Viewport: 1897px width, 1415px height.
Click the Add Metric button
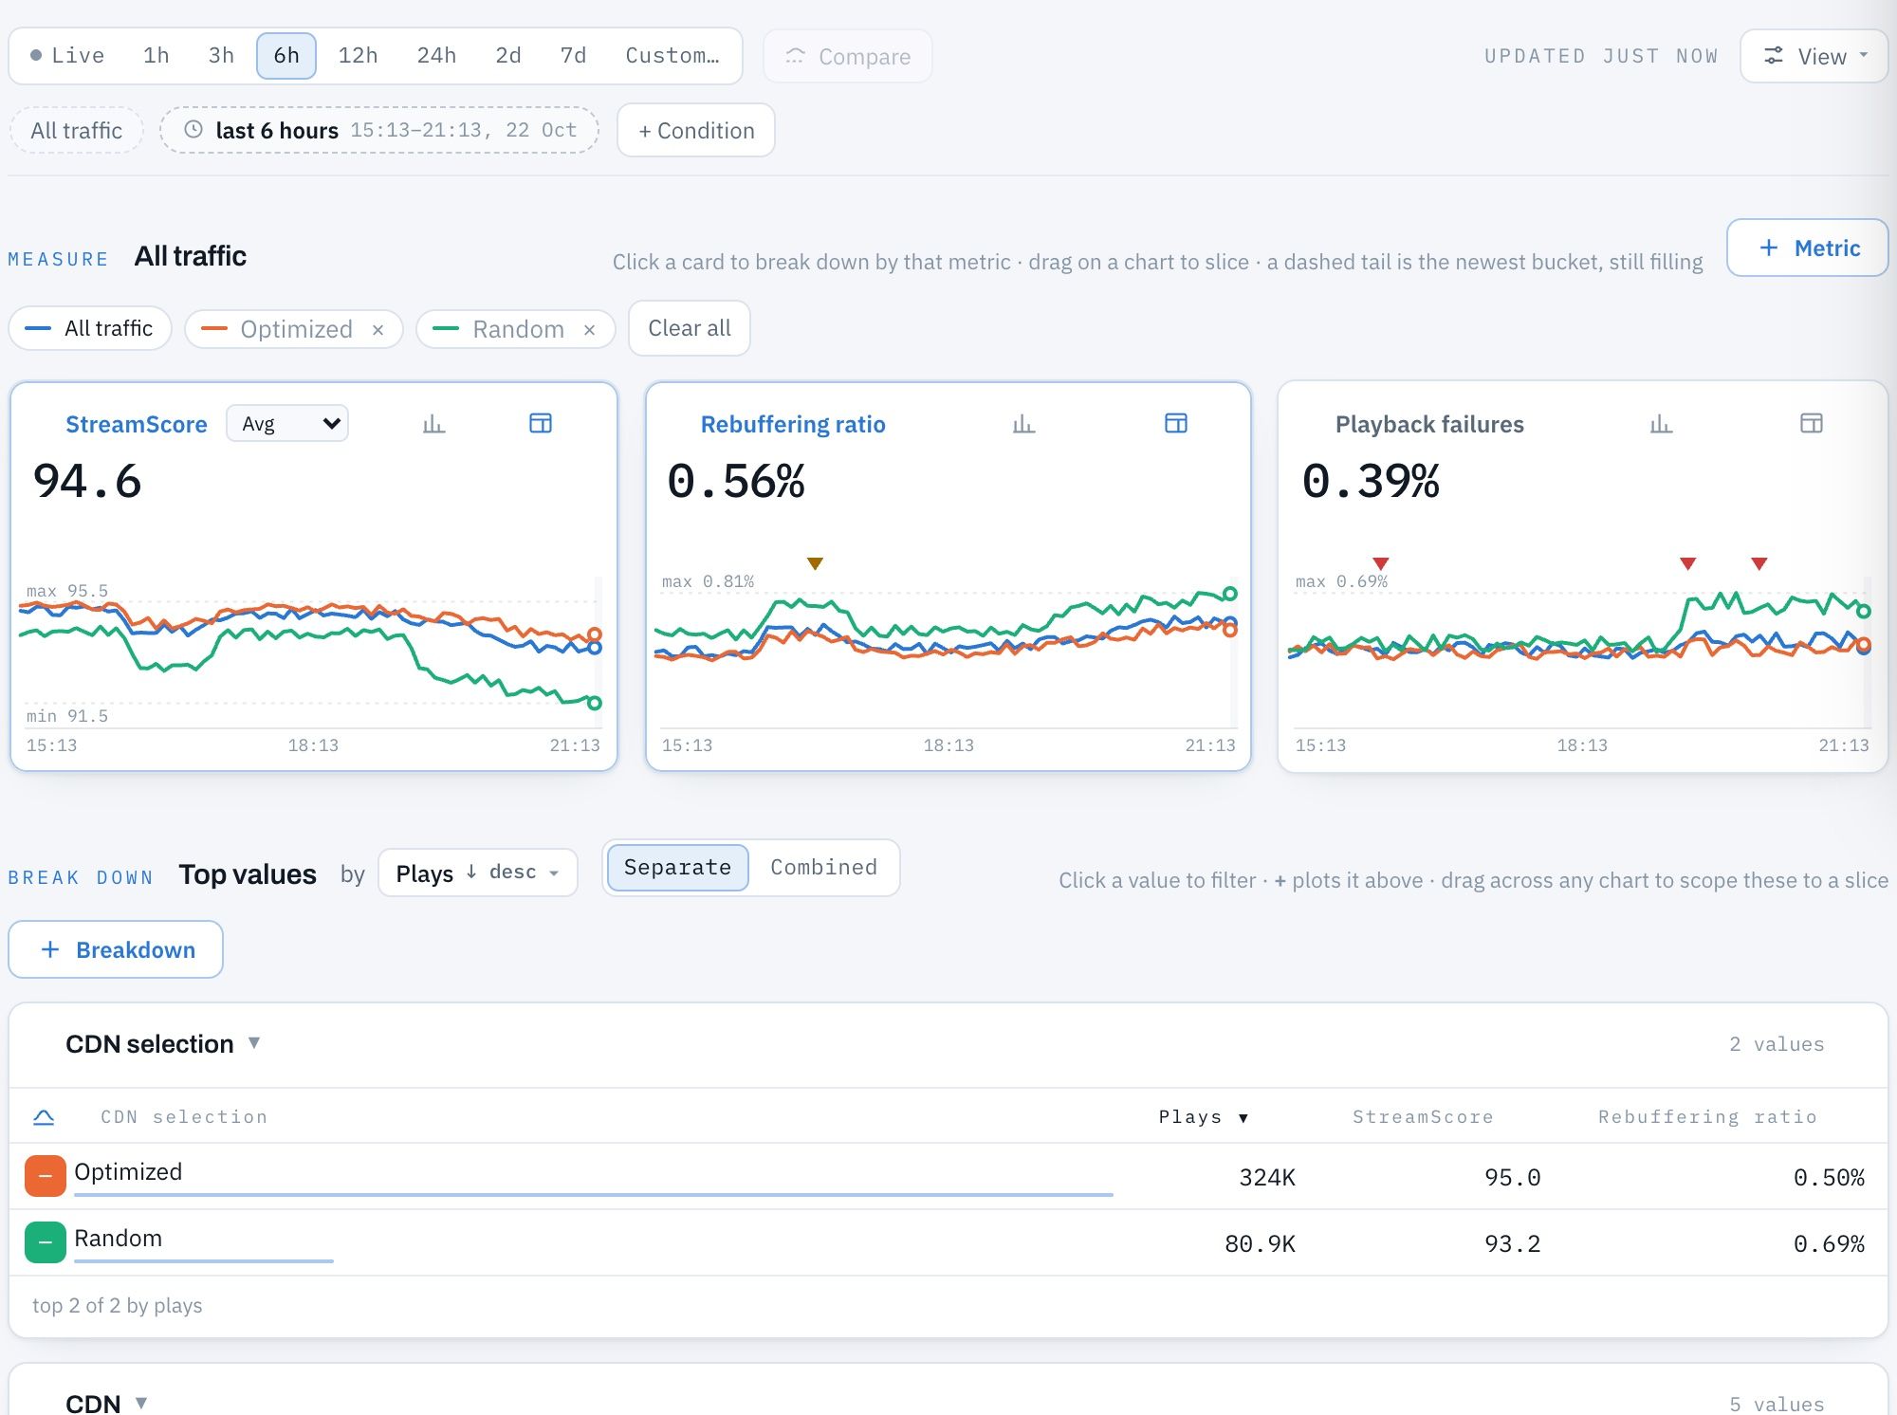(1808, 248)
